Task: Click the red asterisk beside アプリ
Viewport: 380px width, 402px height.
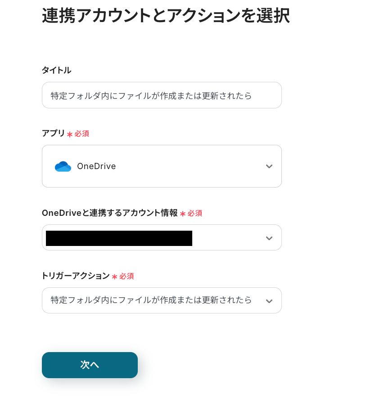Action: point(70,134)
